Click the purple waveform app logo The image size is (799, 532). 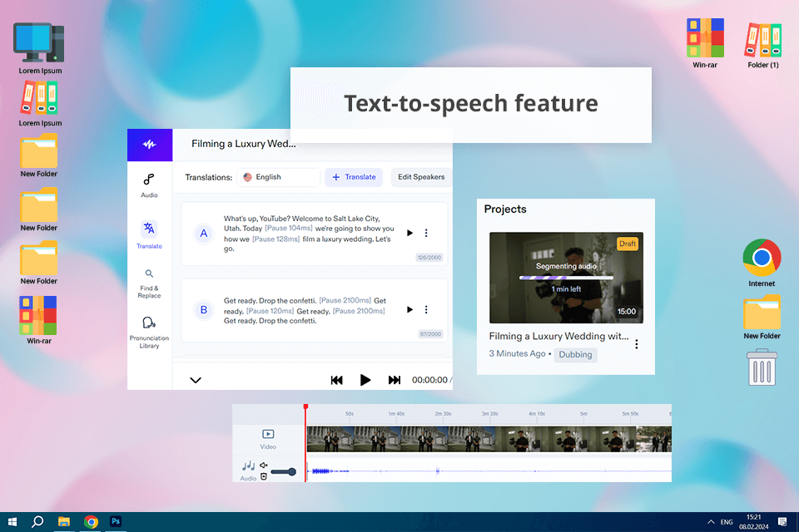(x=149, y=145)
